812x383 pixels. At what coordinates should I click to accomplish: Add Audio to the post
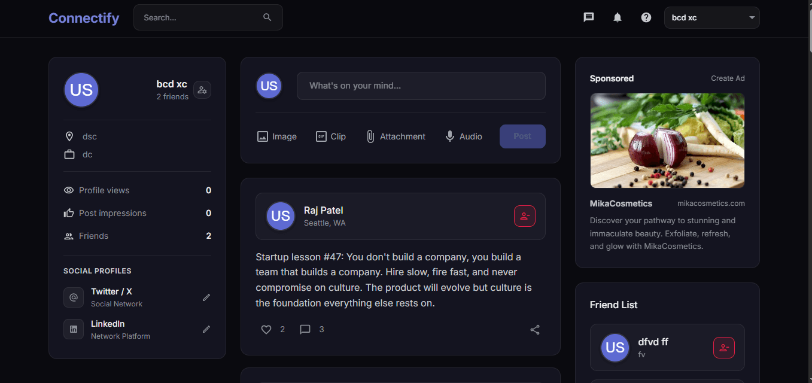[463, 136]
